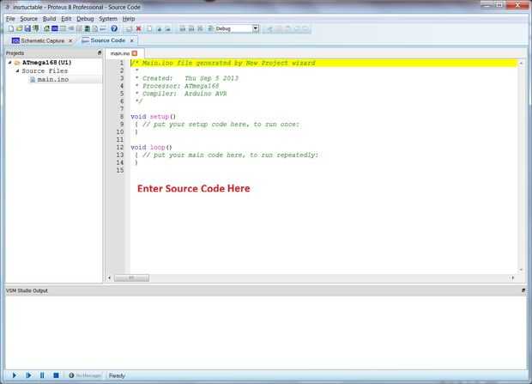Viewport: 532px width, 384px height.
Task: Click the Ready status text
Action: tap(117, 375)
